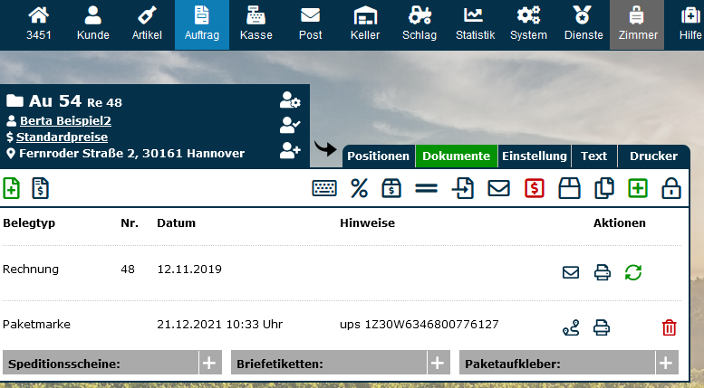Click the Standardpreise link
Image resolution: width=704 pixels, height=388 pixels.
click(62, 137)
